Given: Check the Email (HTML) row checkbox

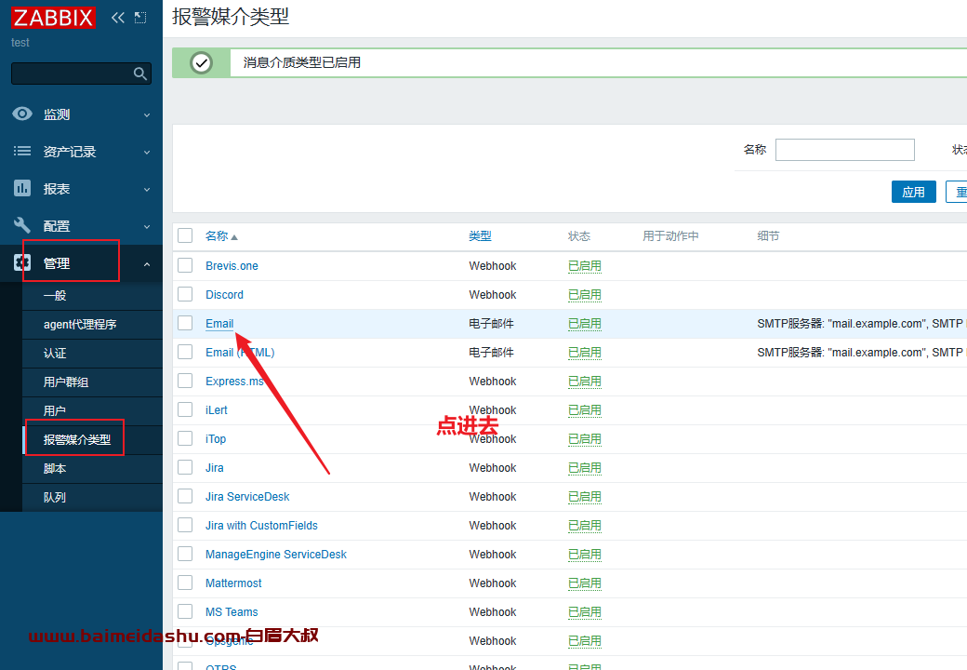Looking at the screenshot, I should tap(185, 352).
